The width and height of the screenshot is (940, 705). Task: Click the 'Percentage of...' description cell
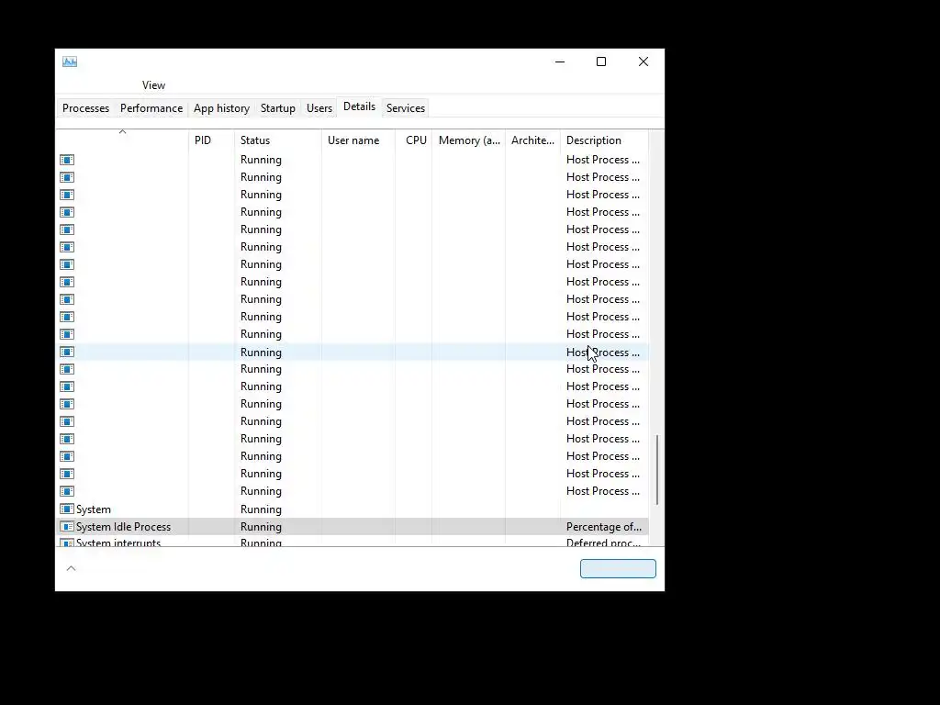coord(604,526)
